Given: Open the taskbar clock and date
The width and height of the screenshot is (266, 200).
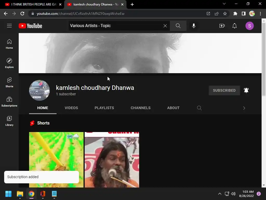Looking at the screenshot, I should [246, 194].
